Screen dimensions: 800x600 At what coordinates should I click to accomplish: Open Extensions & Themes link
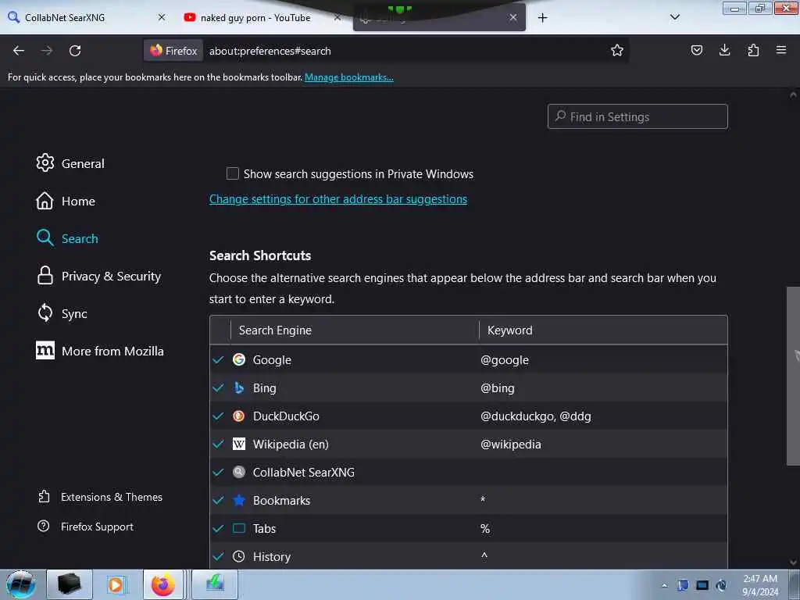pyautogui.click(x=101, y=497)
